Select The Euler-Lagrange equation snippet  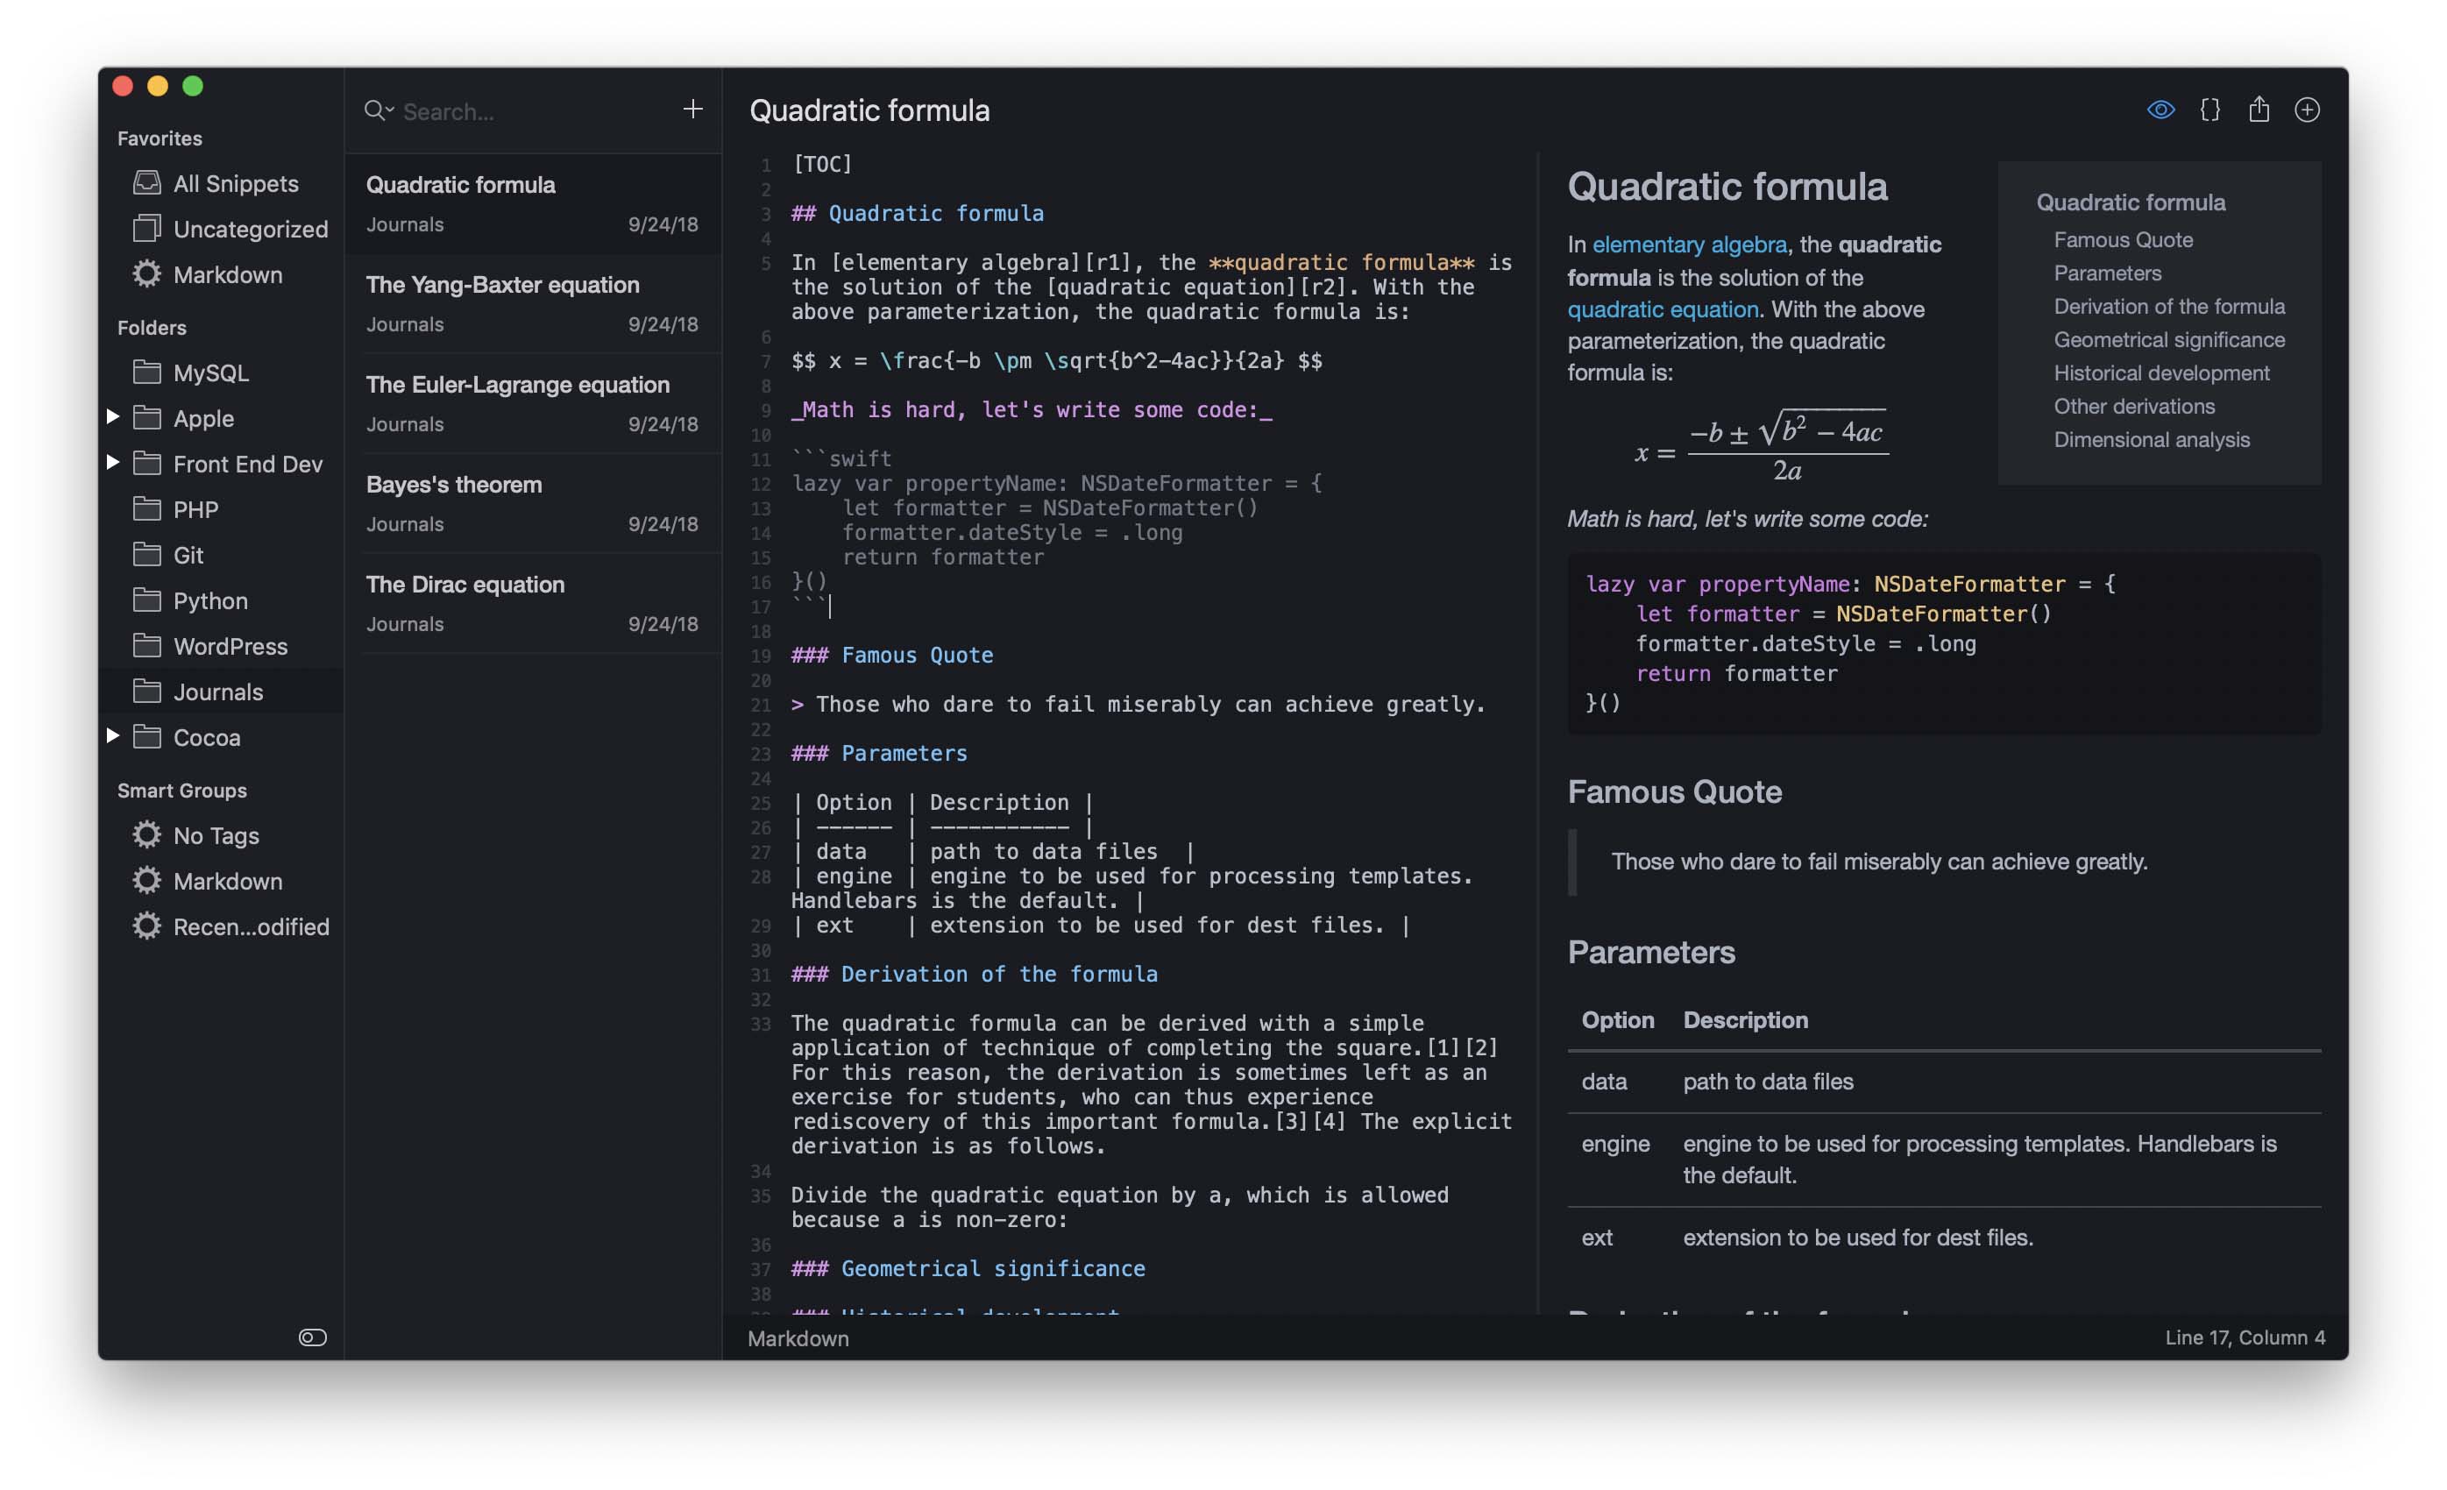tap(532, 404)
